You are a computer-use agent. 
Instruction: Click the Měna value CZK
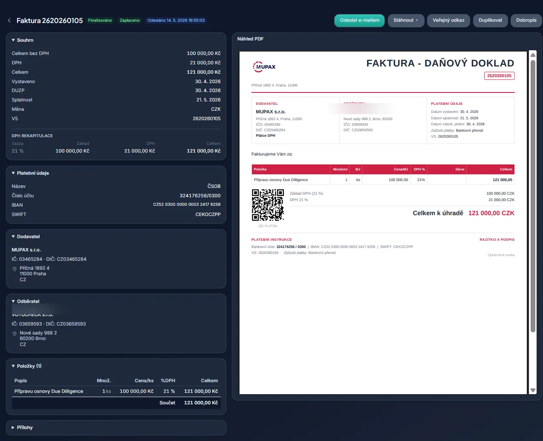click(x=216, y=109)
